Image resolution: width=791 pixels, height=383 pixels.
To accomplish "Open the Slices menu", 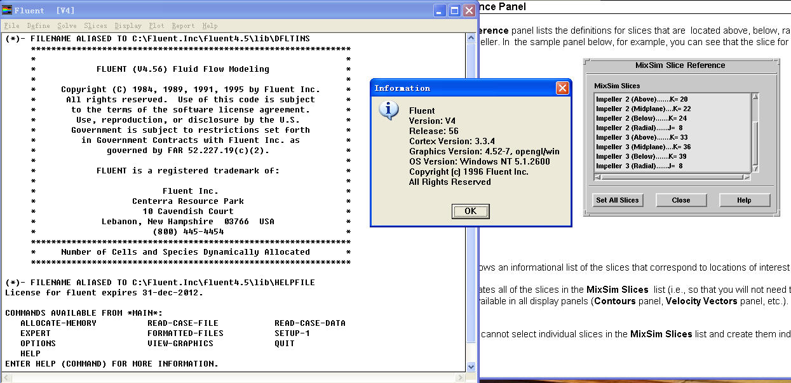I will click(95, 26).
